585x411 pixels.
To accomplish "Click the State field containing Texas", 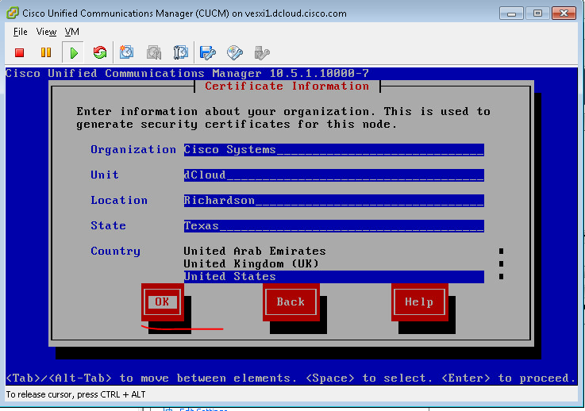I will click(x=334, y=225).
